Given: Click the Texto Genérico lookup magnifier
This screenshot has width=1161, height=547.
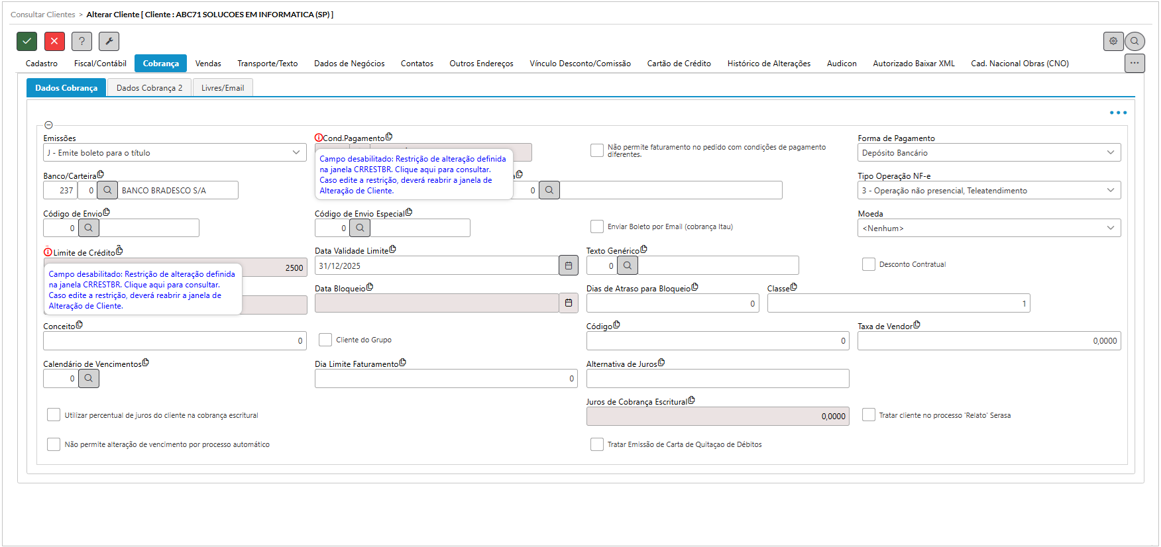Looking at the screenshot, I should [x=628, y=266].
